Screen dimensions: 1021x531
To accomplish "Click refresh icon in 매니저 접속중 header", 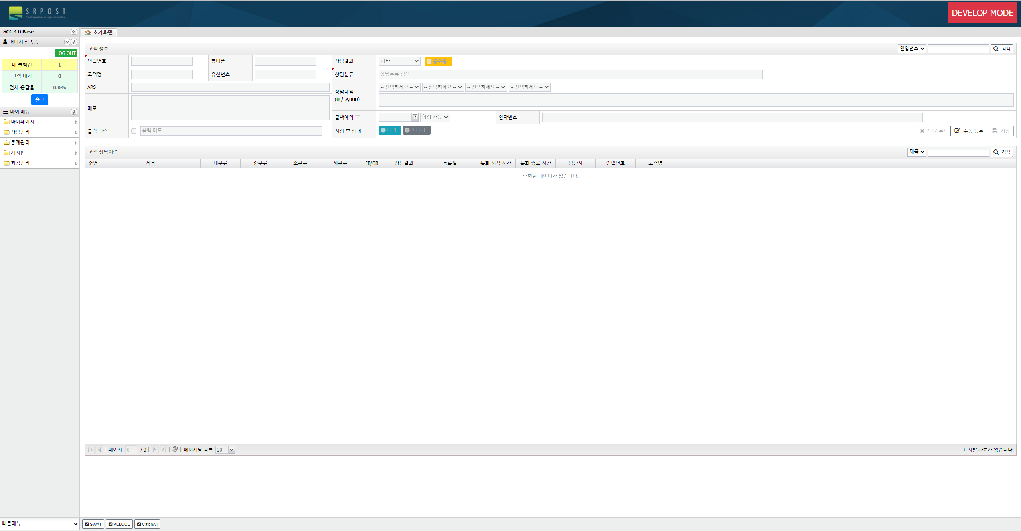I will (74, 42).
